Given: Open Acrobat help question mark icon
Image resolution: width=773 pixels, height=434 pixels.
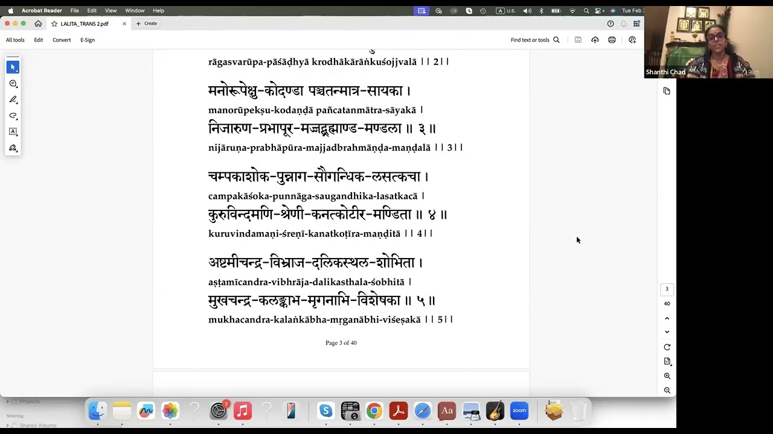Looking at the screenshot, I should (x=611, y=24).
